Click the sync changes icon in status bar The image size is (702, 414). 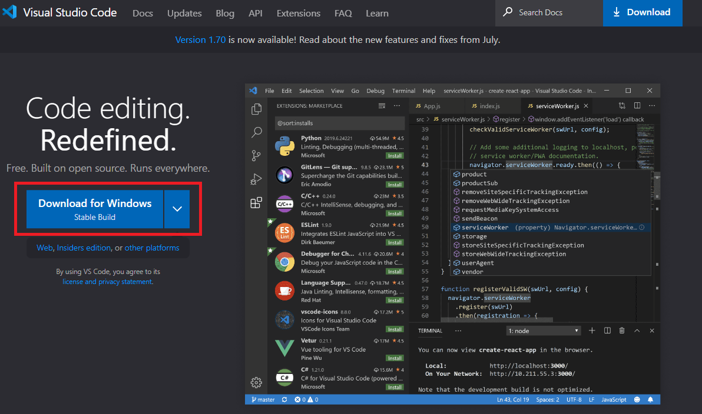pyautogui.click(x=284, y=400)
